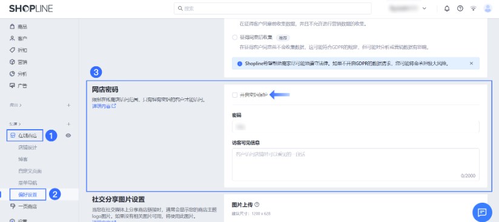Open the live chat bubble button

pyautogui.click(x=482, y=212)
